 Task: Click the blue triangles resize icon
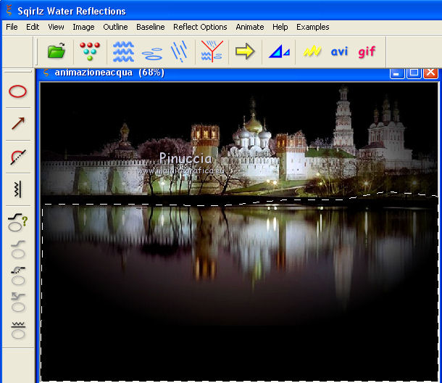279,52
